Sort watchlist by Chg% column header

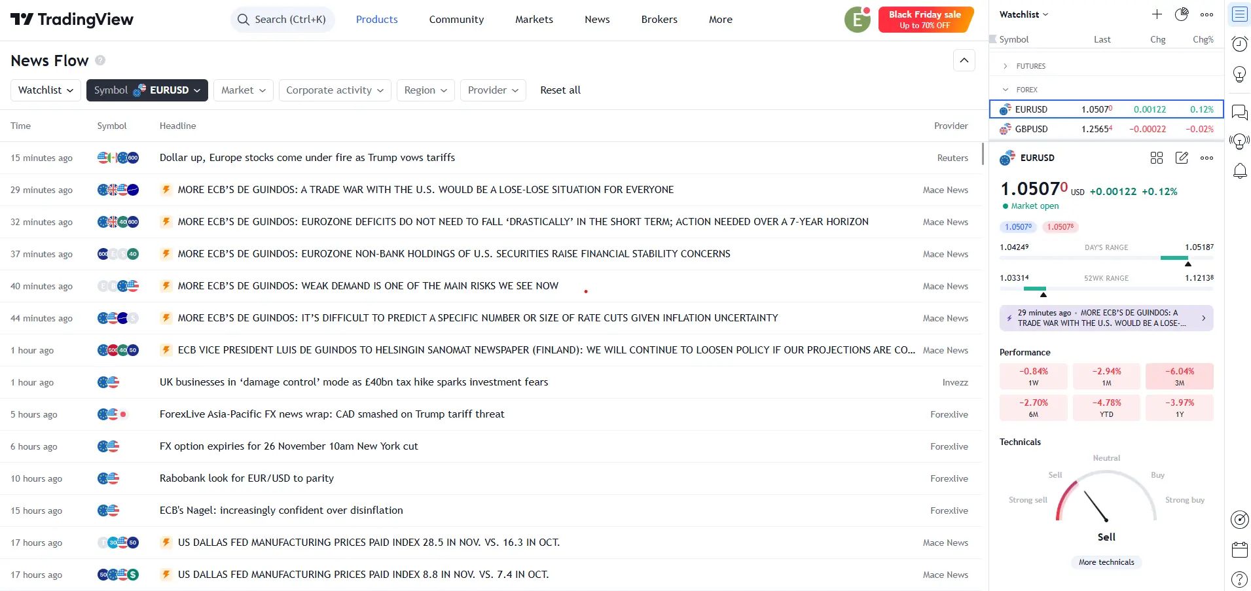coord(1203,39)
